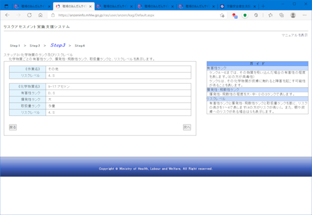
Task: Click chemical name cell 9-17:アセトン
Action: point(118,86)
